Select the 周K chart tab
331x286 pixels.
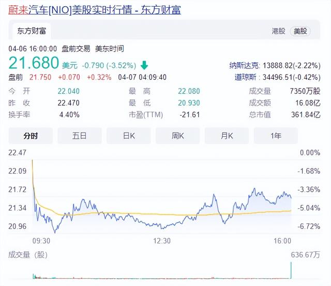click(178, 136)
